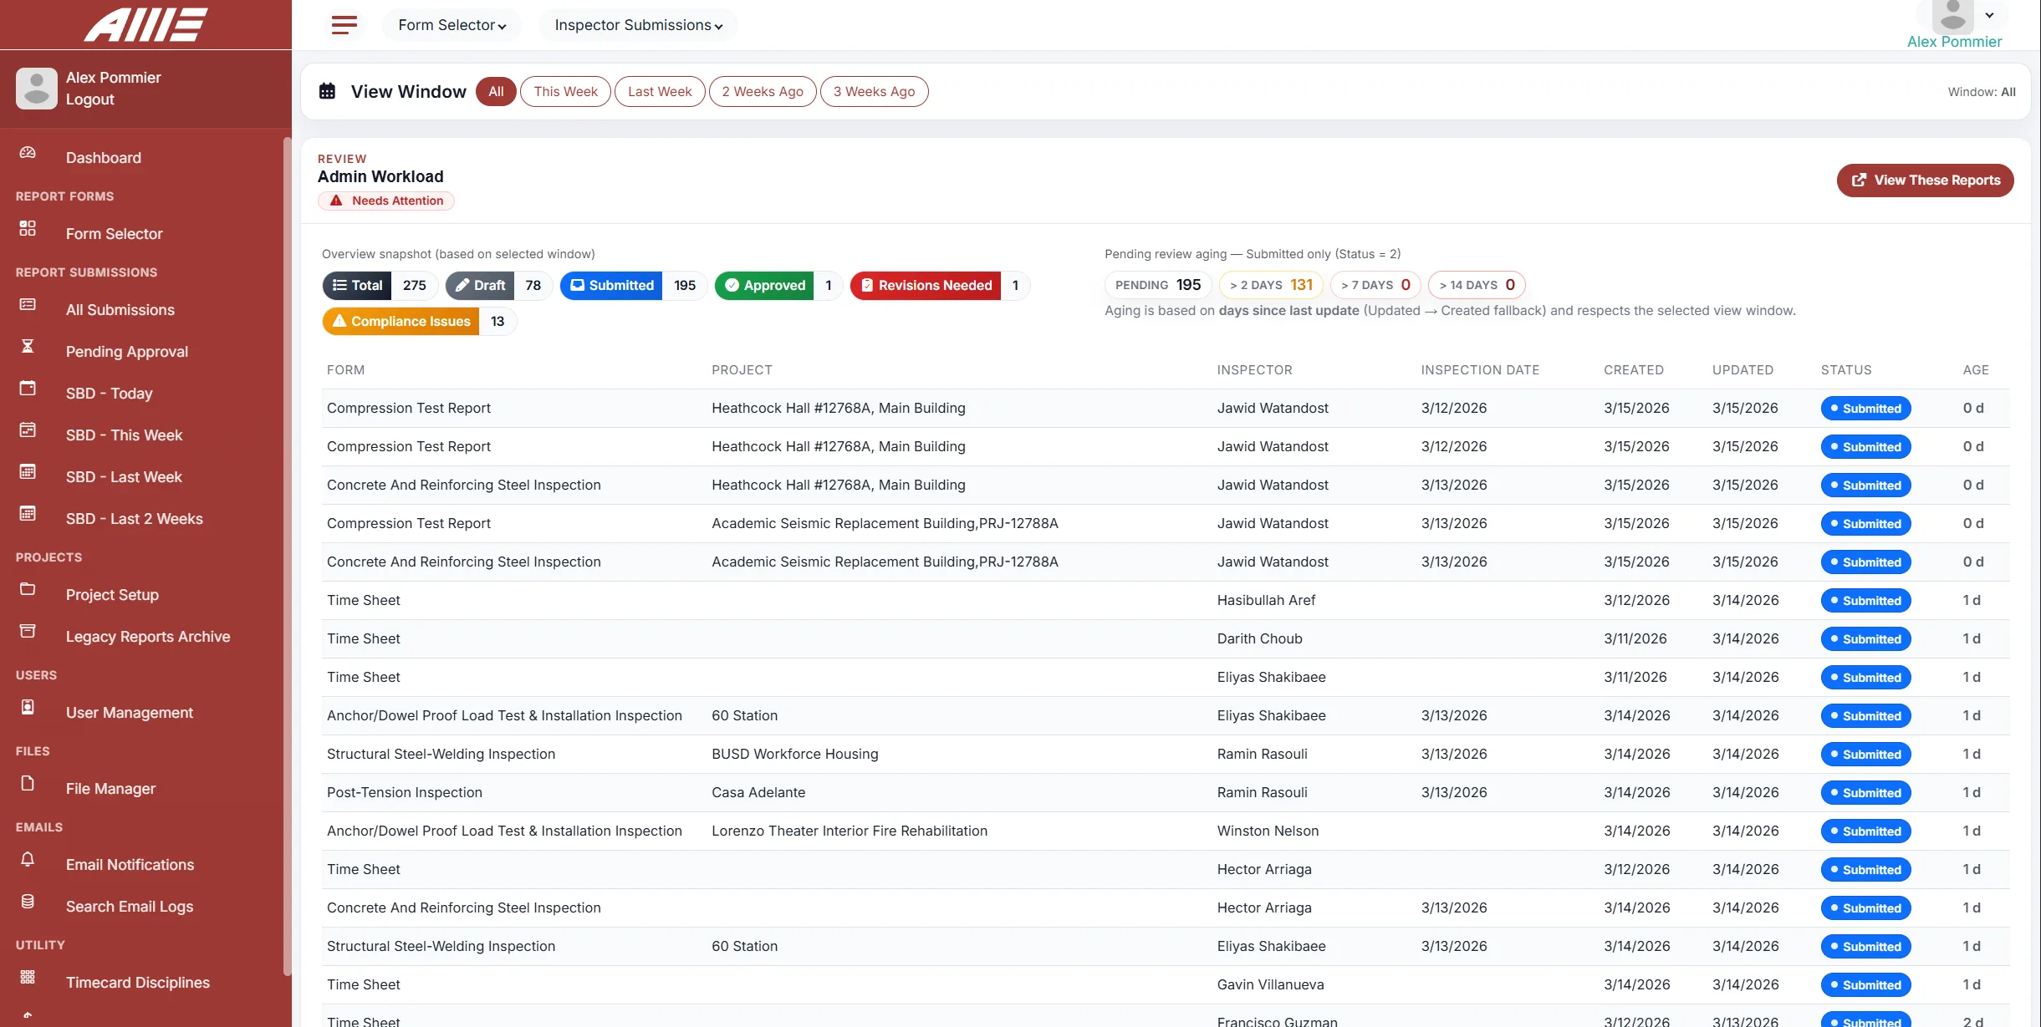The image size is (2041, 1027).
Task: Open Email Notifications page
Action: click(130, 865)
